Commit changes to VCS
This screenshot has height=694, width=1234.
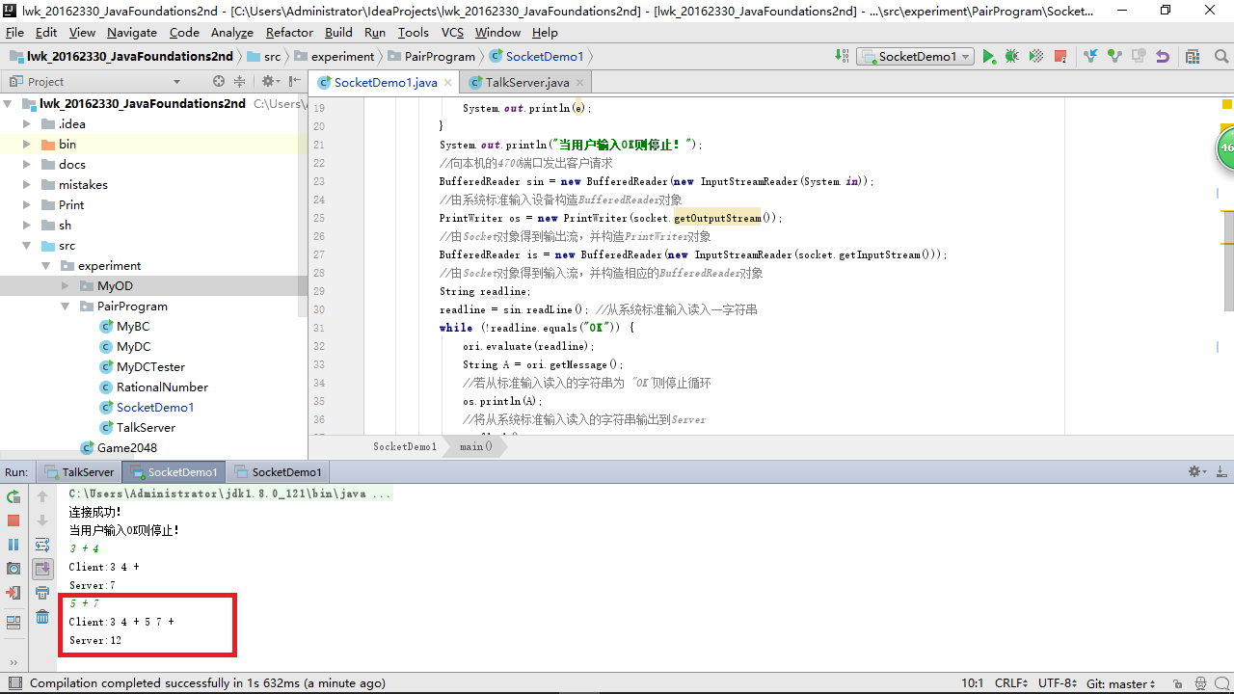tap(1114, 57)
